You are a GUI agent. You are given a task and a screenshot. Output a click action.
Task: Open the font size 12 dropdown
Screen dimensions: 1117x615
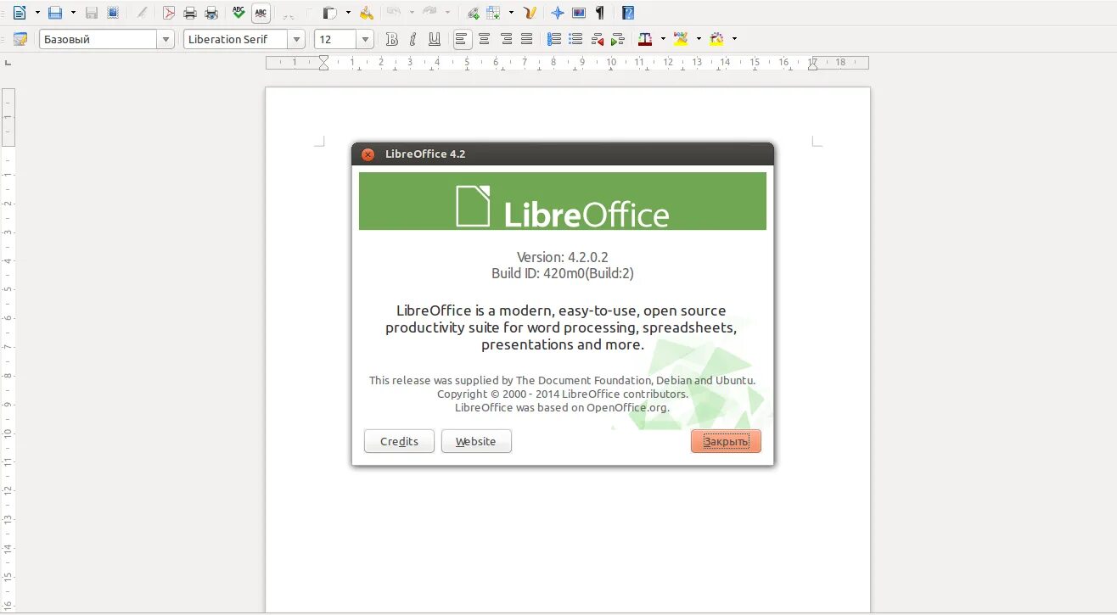[365, 39]
